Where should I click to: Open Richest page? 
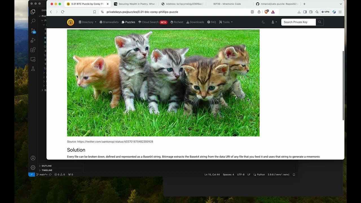[x=177, y=22]
